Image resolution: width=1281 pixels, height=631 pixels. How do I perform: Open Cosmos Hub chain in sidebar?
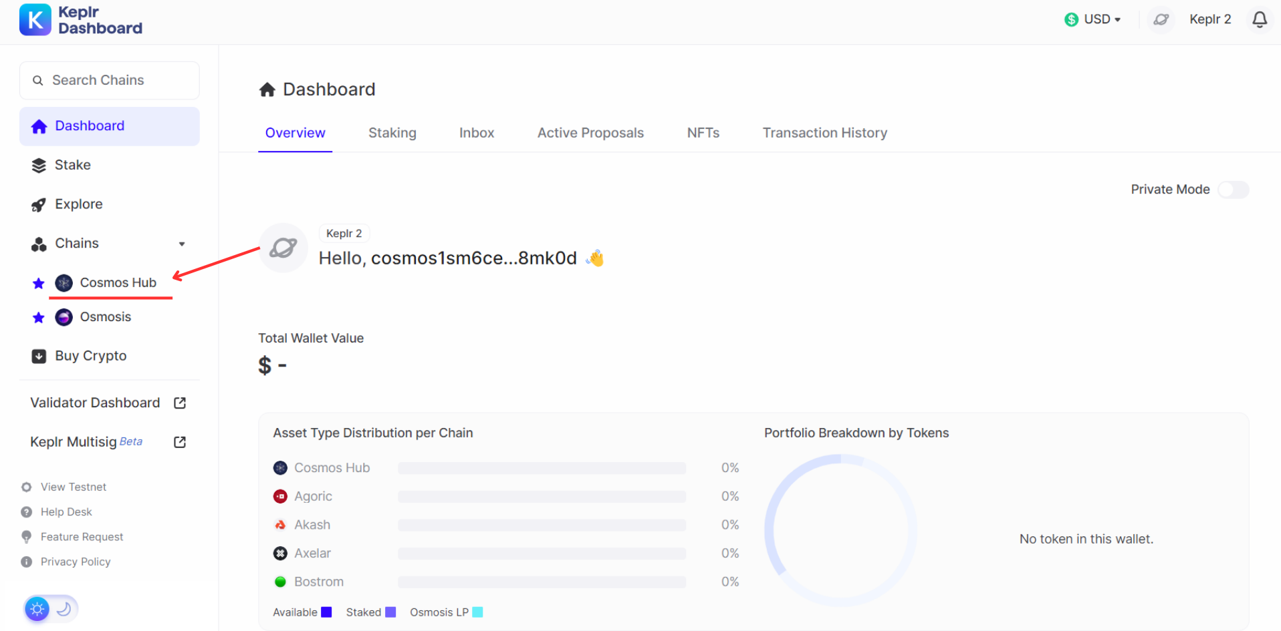tap(118, 282)
